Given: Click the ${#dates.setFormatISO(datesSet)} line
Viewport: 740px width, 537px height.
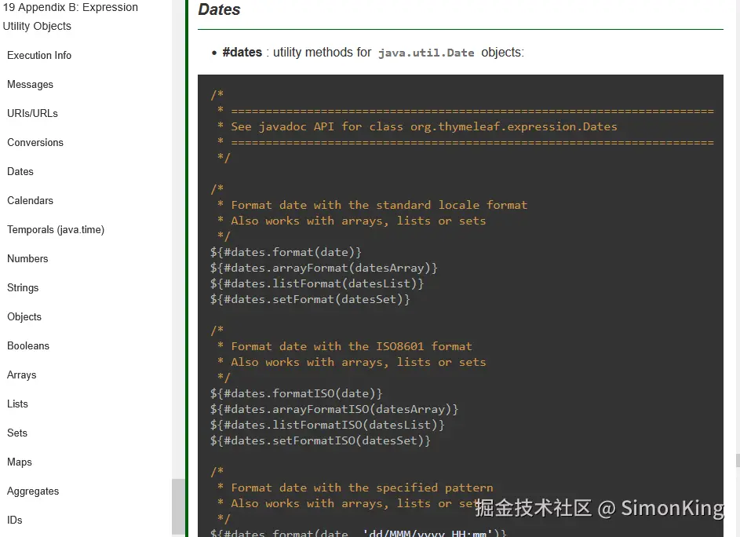Looking at the screenshot, I should [x=320, y=440].
